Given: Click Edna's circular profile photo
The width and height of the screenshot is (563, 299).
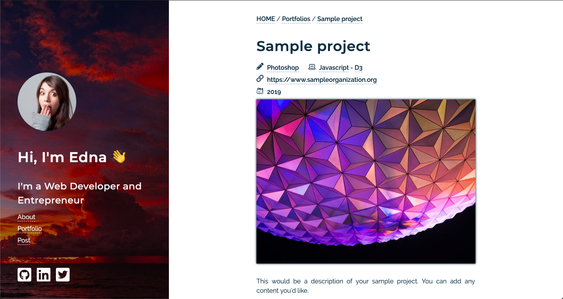Looking at the screenshot, I should point(47,102).
